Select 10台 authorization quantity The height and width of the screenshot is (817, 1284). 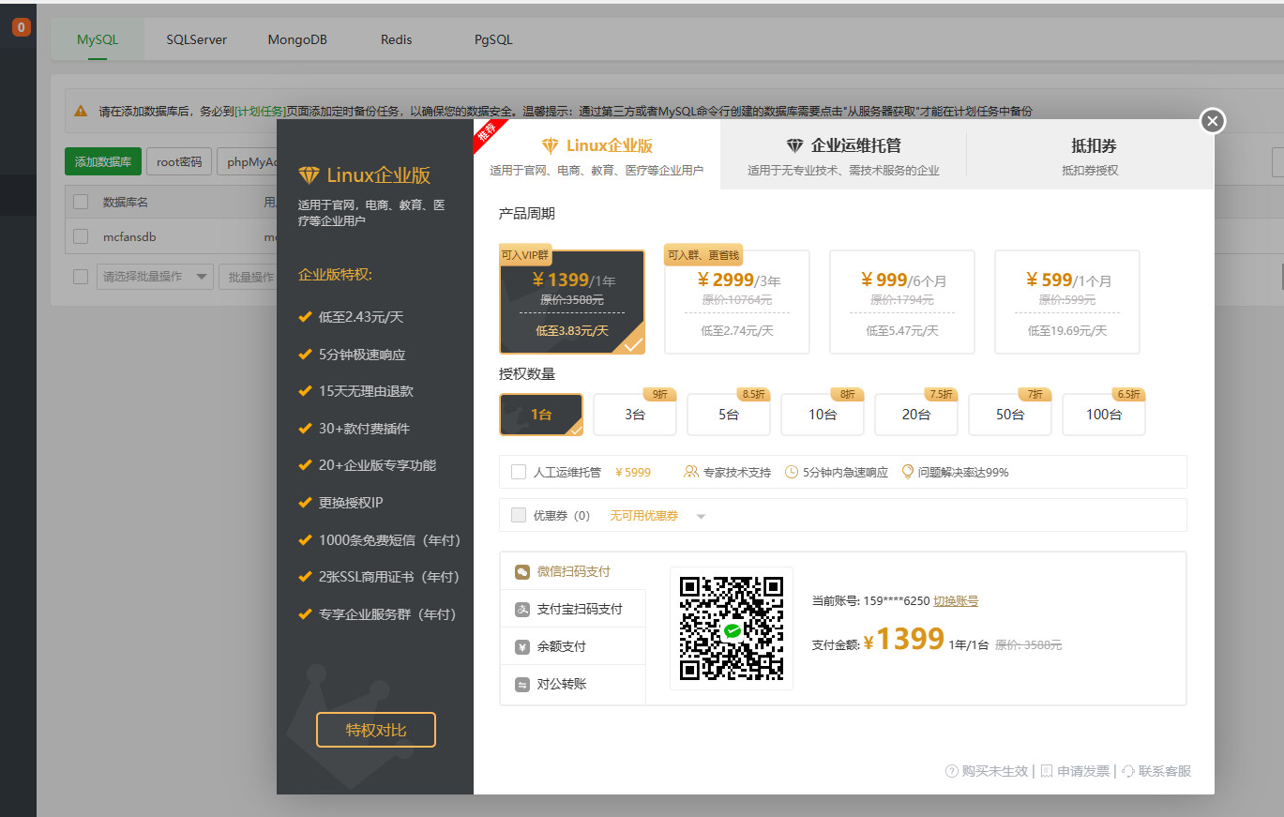[x=823, y=415]
